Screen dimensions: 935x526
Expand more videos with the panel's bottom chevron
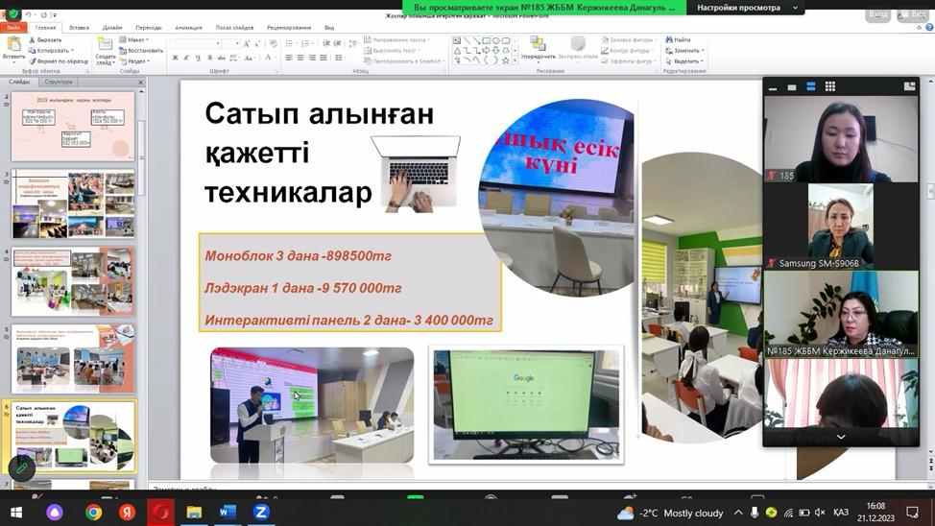point(840,437)
